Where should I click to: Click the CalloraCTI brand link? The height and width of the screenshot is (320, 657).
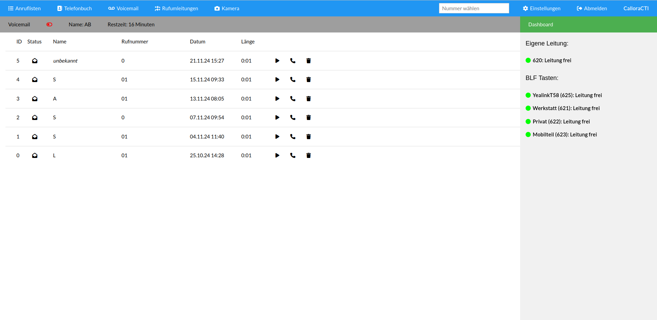point(636,9)
